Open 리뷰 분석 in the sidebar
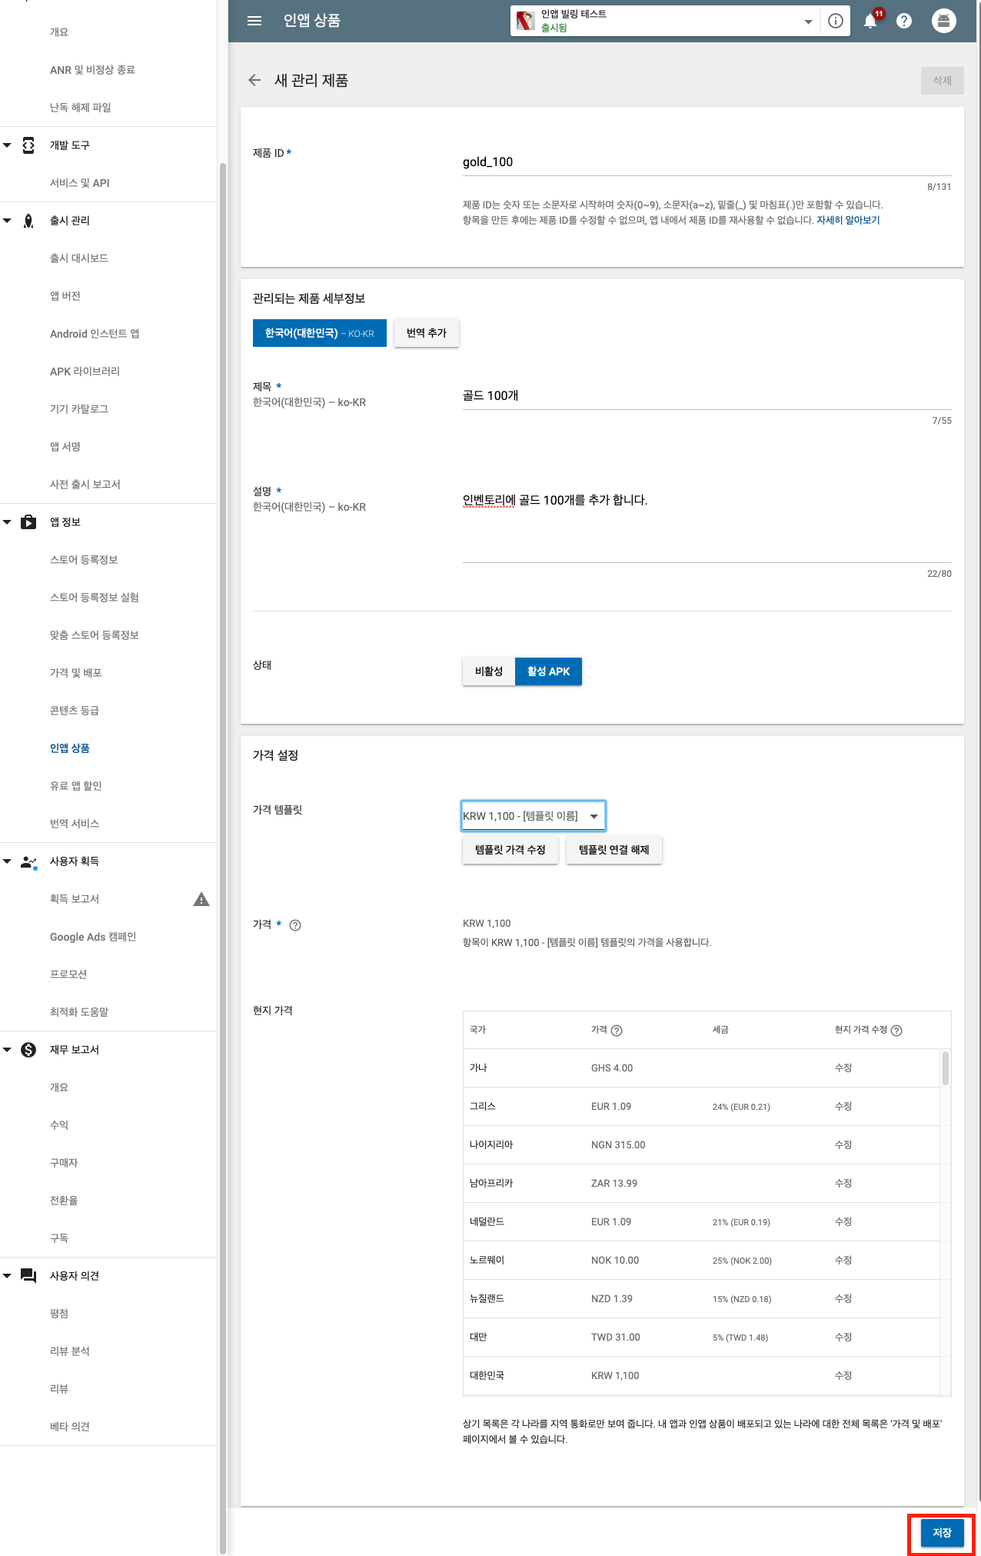Screen dimensions: 981x1556 coord(70,1351)
